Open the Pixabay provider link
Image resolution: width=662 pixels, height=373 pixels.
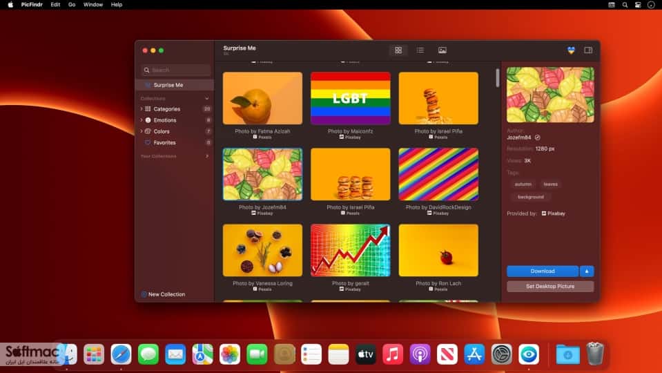pos(553,213)
